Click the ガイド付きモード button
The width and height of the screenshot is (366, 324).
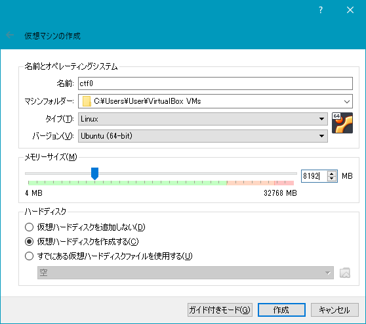click(x=220, y=310)
